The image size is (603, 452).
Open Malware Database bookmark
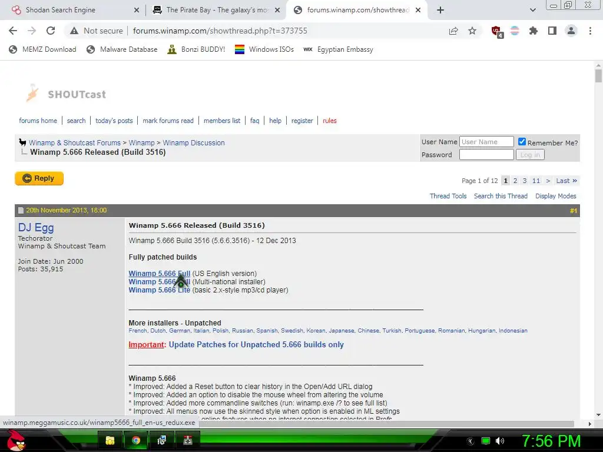pos(122,49)
